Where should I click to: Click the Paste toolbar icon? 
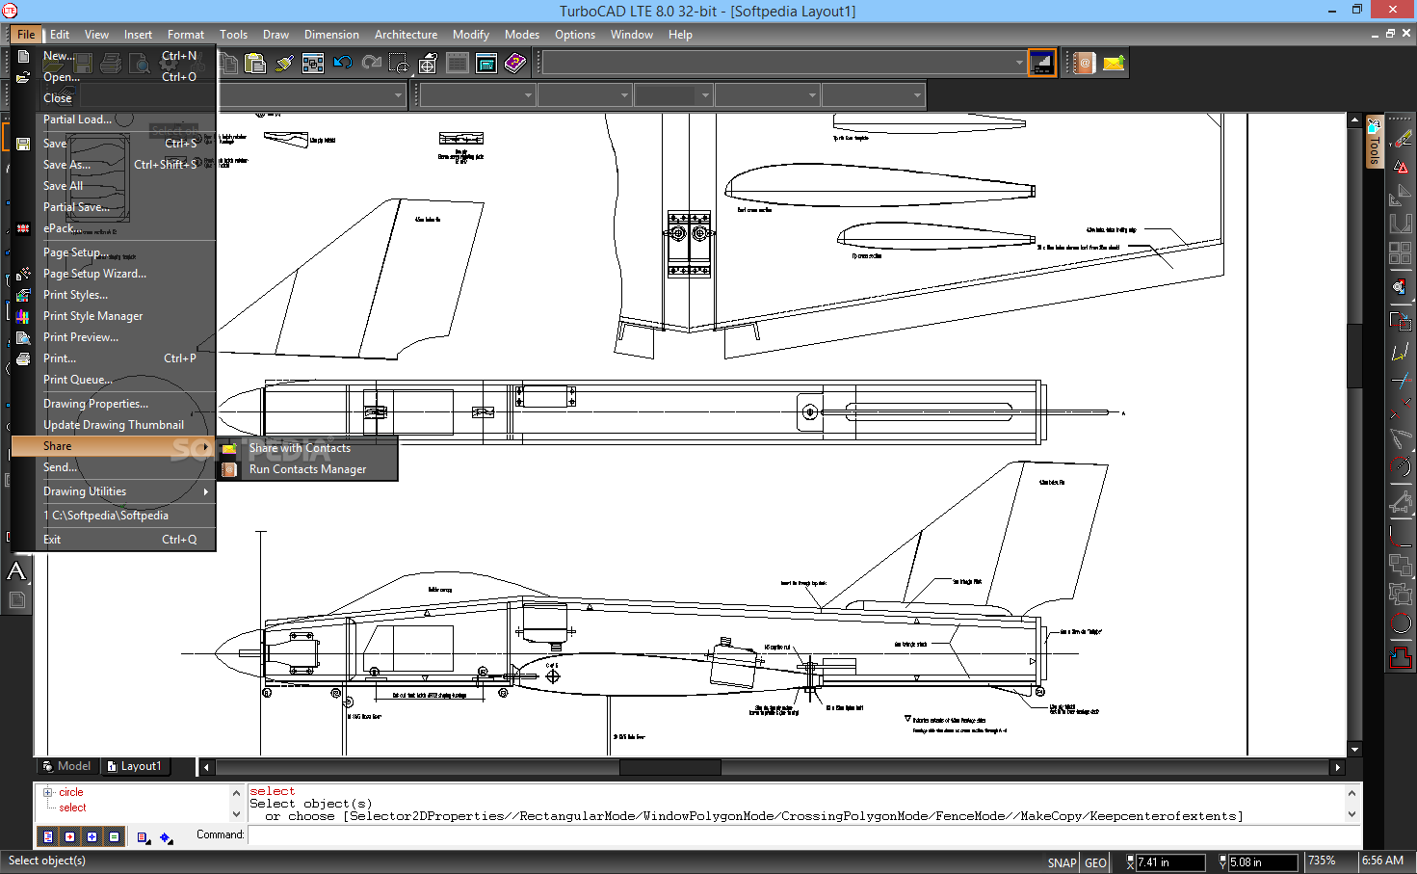pyautogui.click(x=255, y=64)
